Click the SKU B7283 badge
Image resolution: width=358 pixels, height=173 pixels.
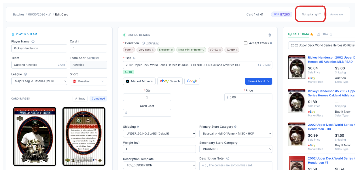click(x=282, y=14)
